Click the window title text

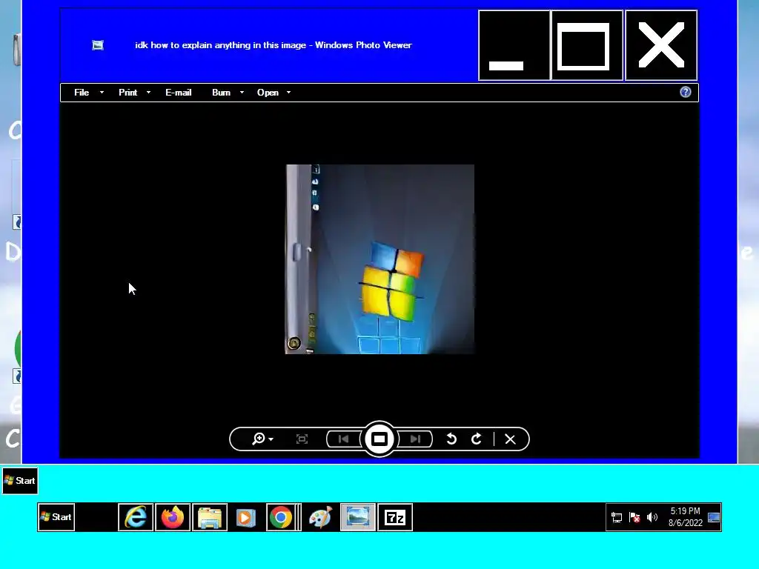tap(274, 45)
